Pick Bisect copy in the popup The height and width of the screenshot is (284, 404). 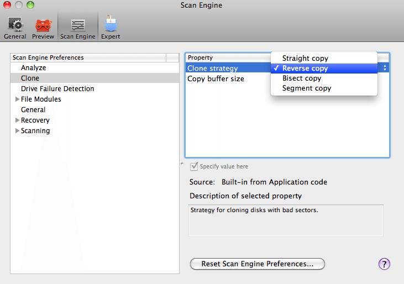click(324, 78)
